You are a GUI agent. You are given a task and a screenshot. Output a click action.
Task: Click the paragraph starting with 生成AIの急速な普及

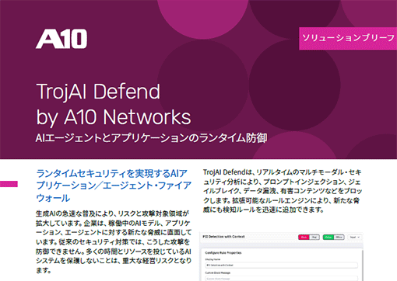click(x=114, y=242)
